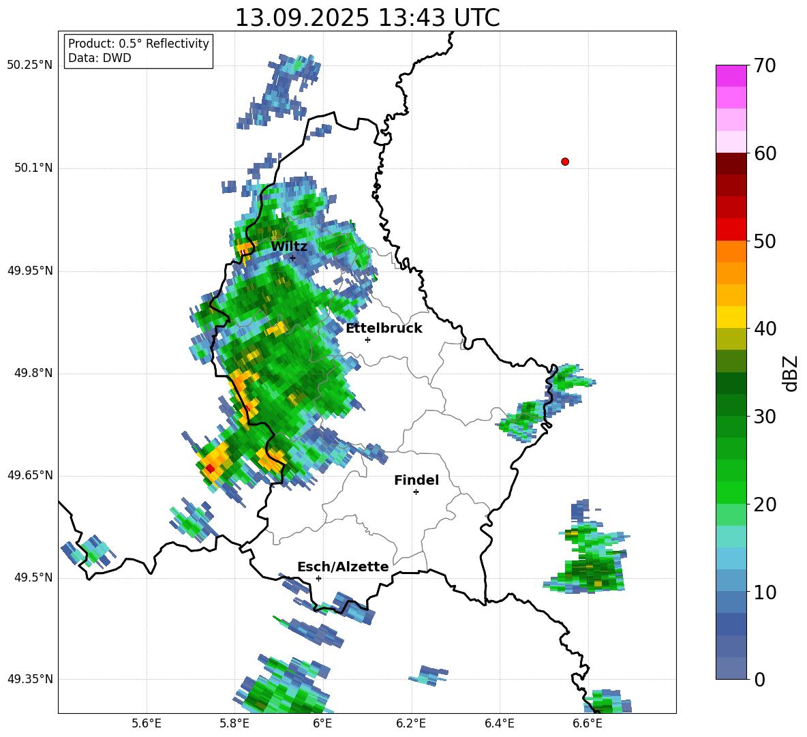Click the red radar site dot

[x=565, y=162]
